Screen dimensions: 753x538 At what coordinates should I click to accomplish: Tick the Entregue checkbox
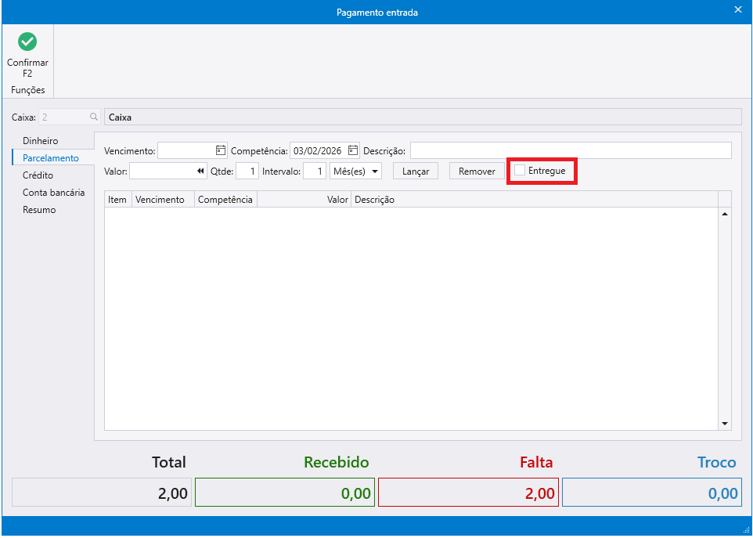coord(520,171)
